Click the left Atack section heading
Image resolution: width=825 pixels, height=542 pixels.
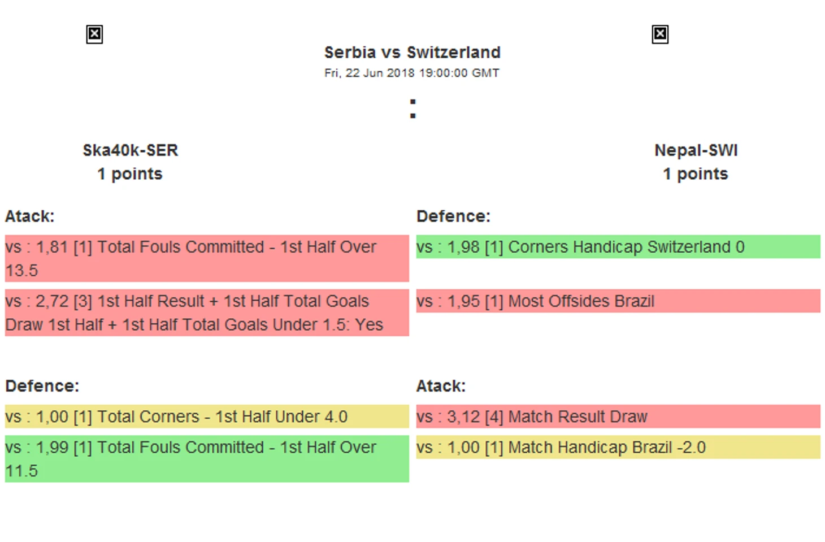tap(30, 216)
